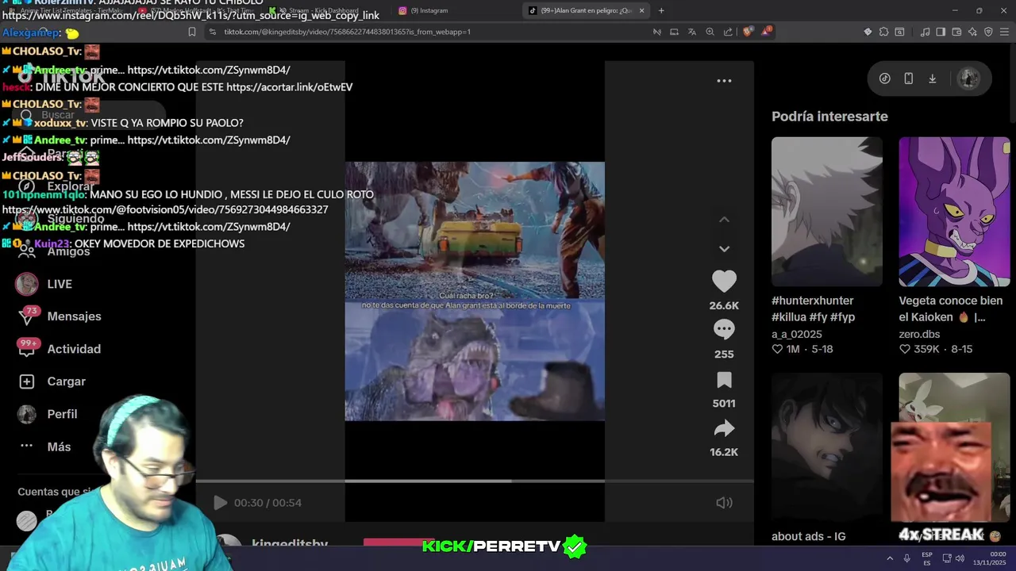
Task: Open Brave Shields lion icon
Action: click(x=748, y=32)
